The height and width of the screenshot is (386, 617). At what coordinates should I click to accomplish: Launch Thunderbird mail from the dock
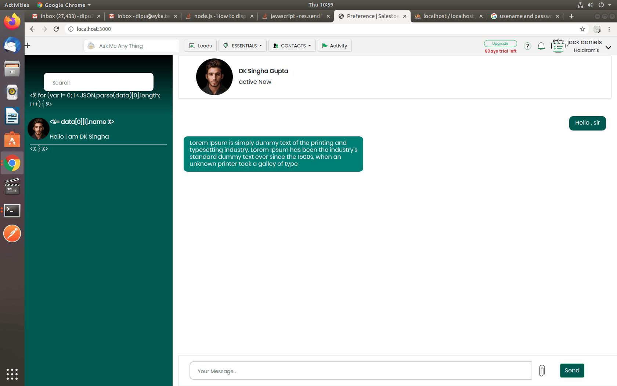click(x=12, y=45)
